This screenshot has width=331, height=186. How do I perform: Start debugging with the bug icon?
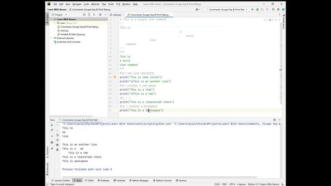[258, 9]
